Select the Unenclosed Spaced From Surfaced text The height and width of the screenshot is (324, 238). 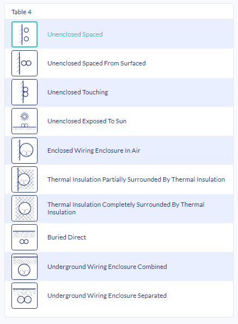point(96,63)
